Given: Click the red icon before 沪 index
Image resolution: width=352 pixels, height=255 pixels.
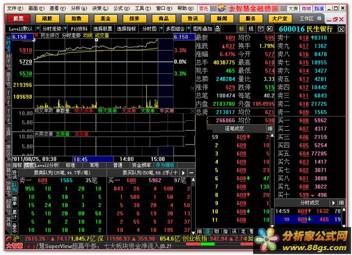Looking at the screenshot, I should click(8, 239).
